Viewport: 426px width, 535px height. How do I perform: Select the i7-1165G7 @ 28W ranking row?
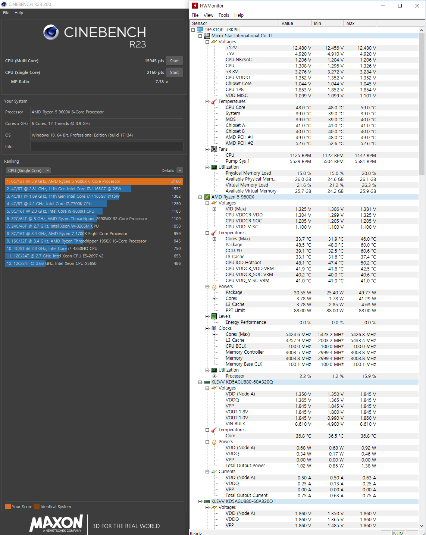point(94,189)
